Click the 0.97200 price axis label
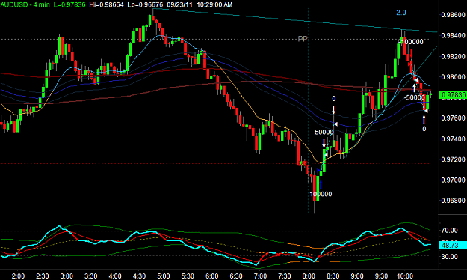The height and width of the screenshot is (280, 467). point(453,159)
